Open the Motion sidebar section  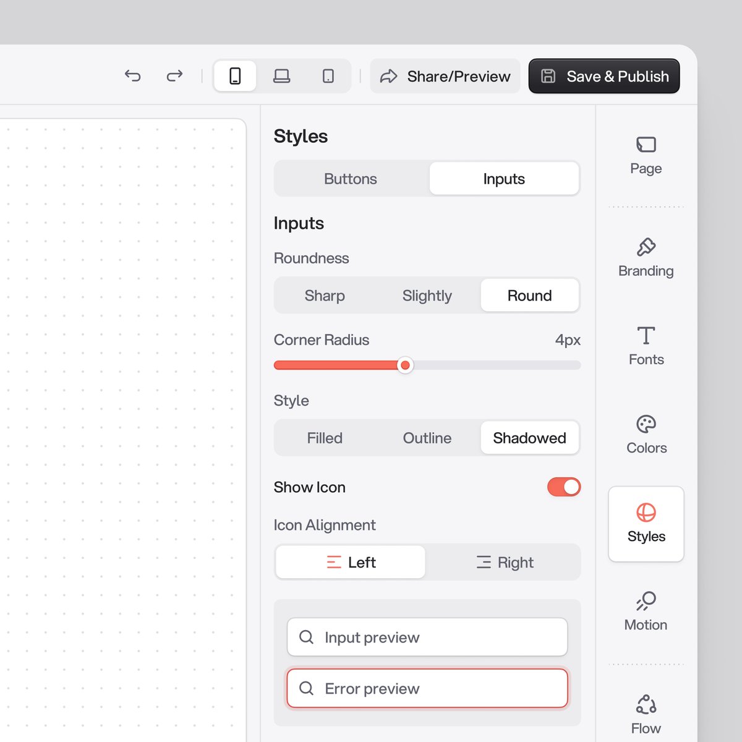pos(646,612)
